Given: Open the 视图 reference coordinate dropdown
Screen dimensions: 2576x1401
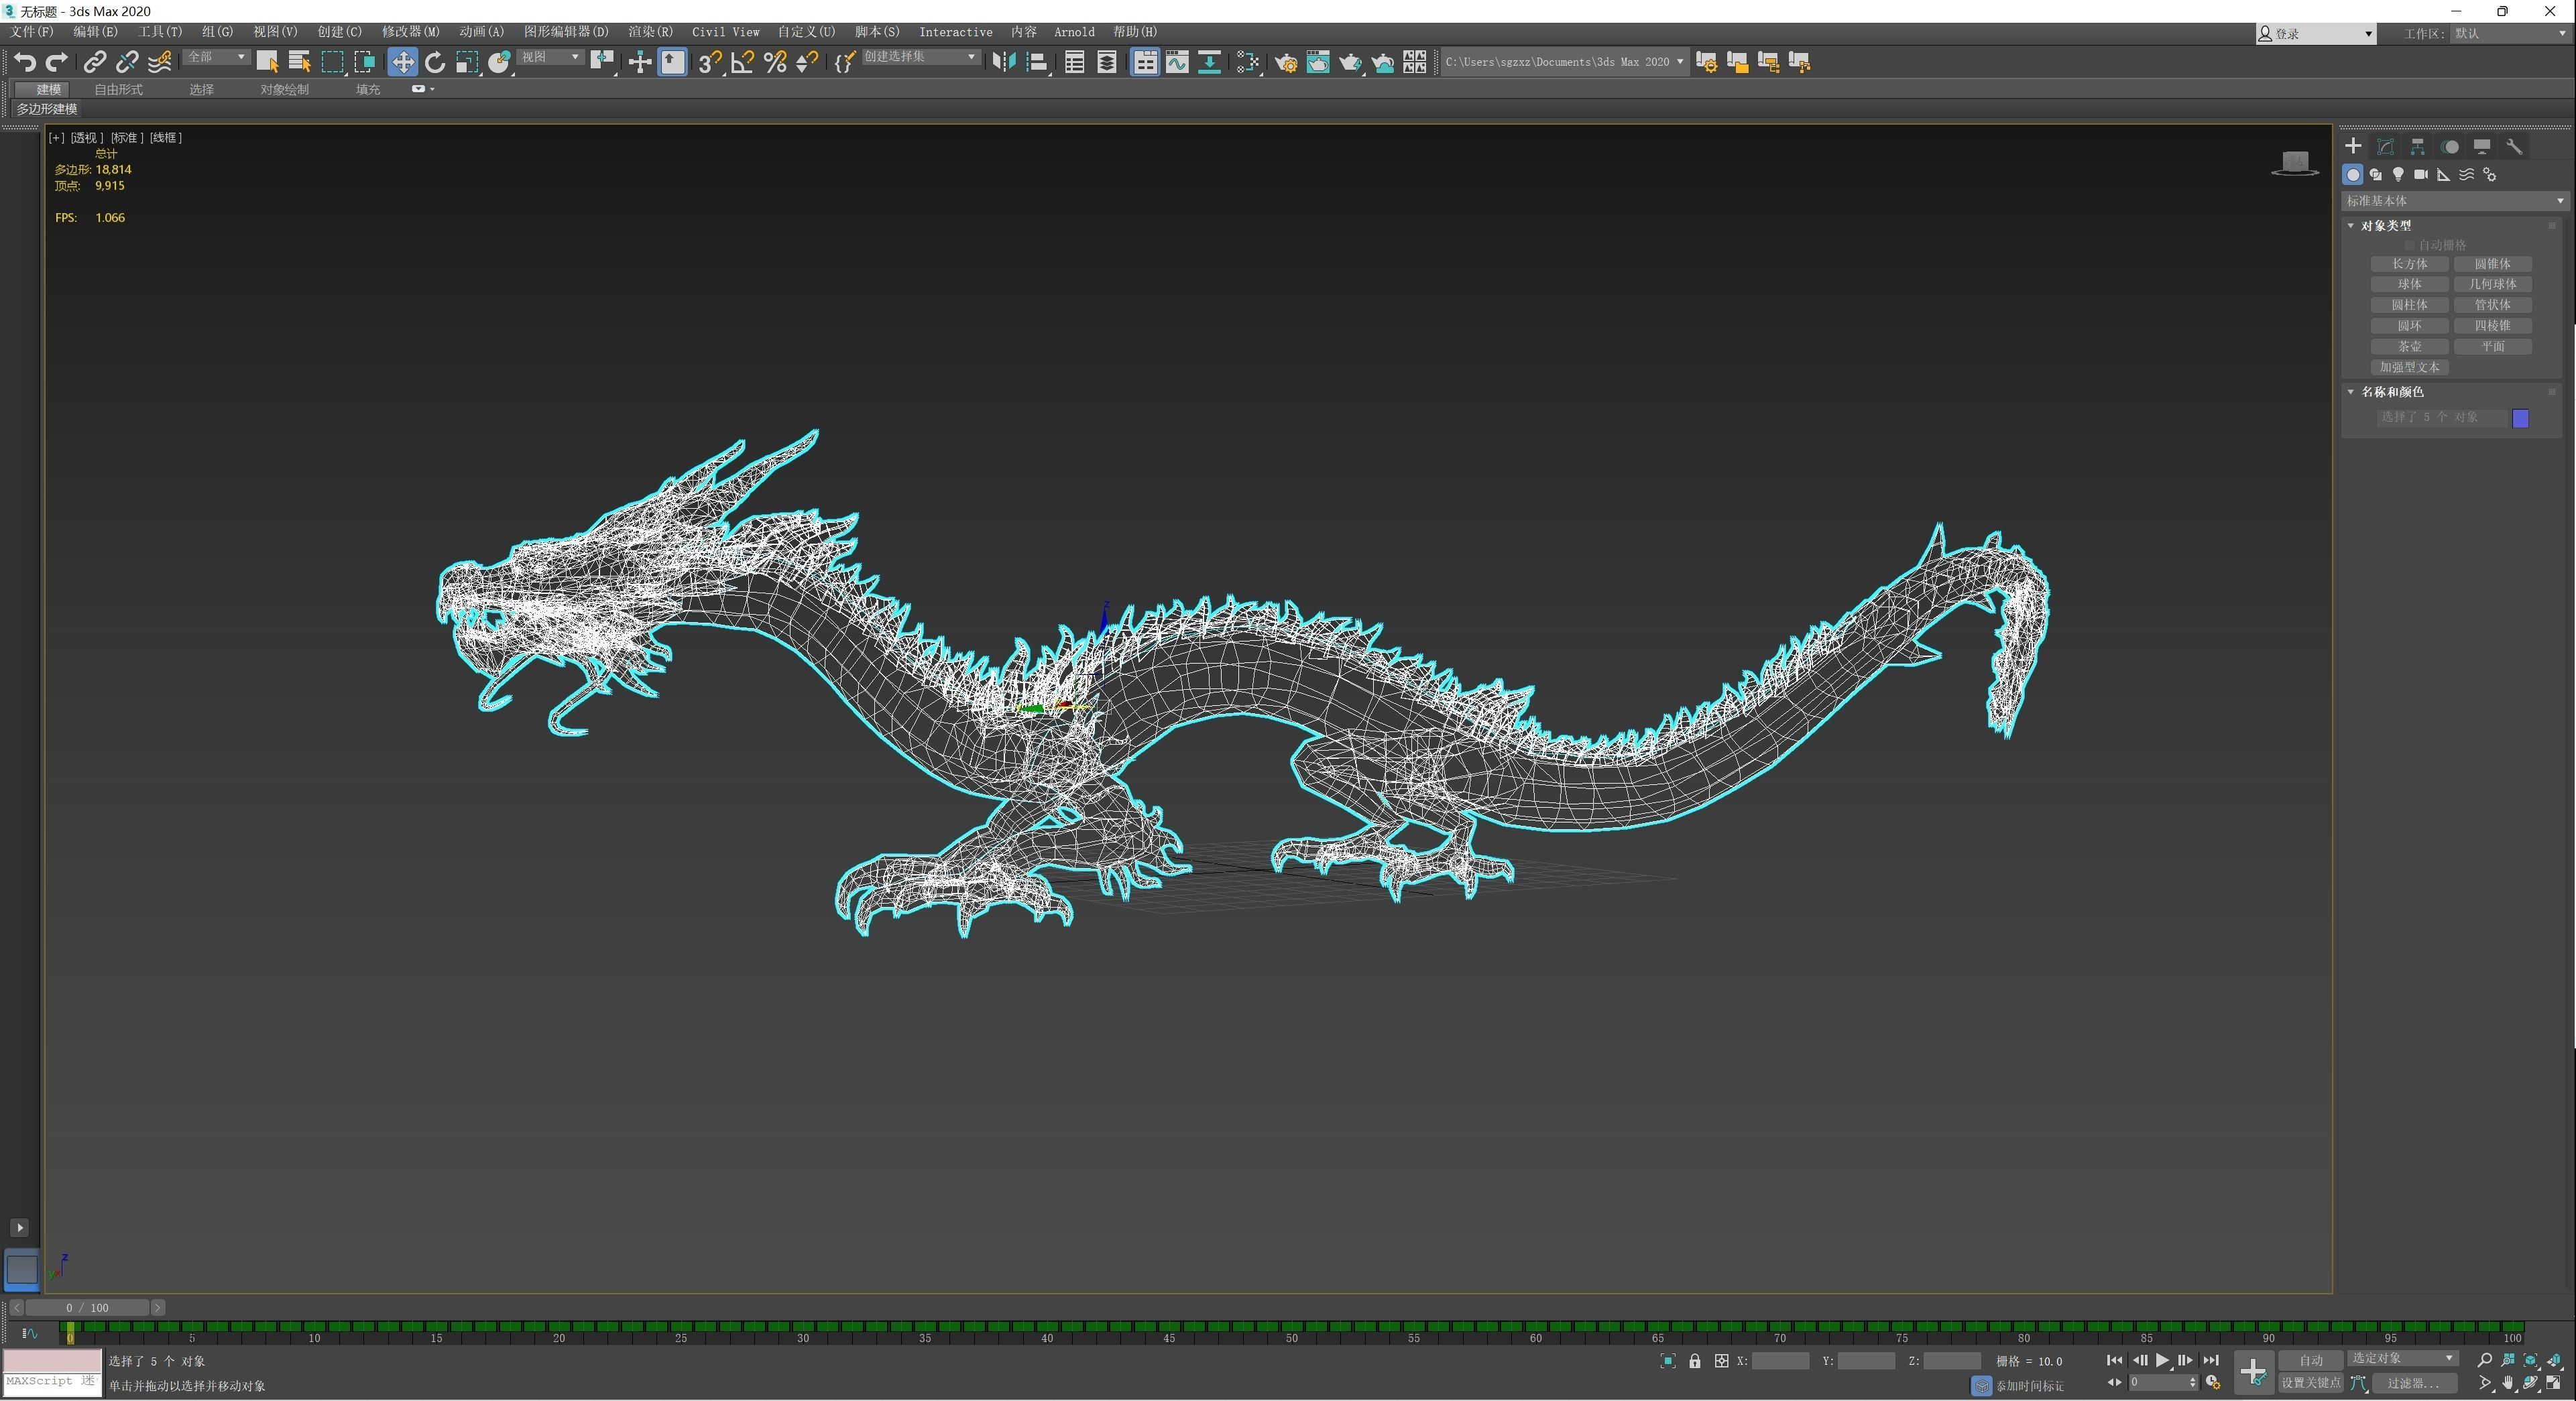Looking at the screenshot, I should pos(550,57).
